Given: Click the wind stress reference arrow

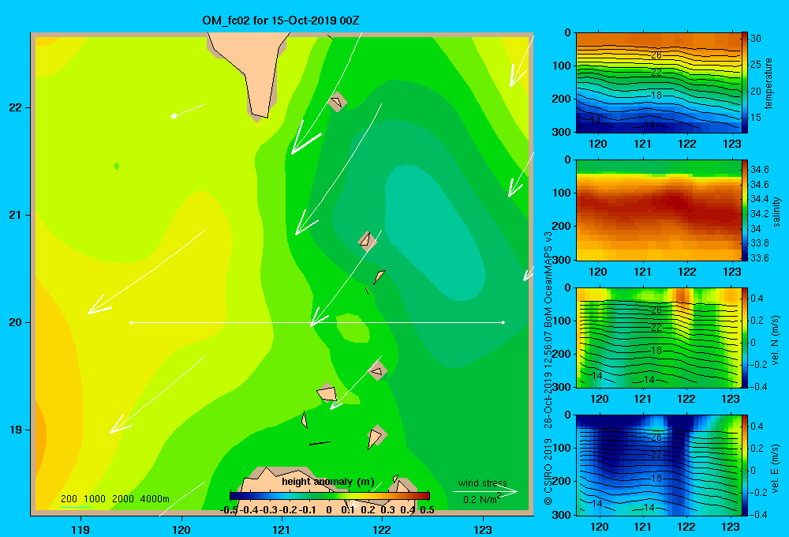Looking at the screenshot, I should click(x=485, y=491).
